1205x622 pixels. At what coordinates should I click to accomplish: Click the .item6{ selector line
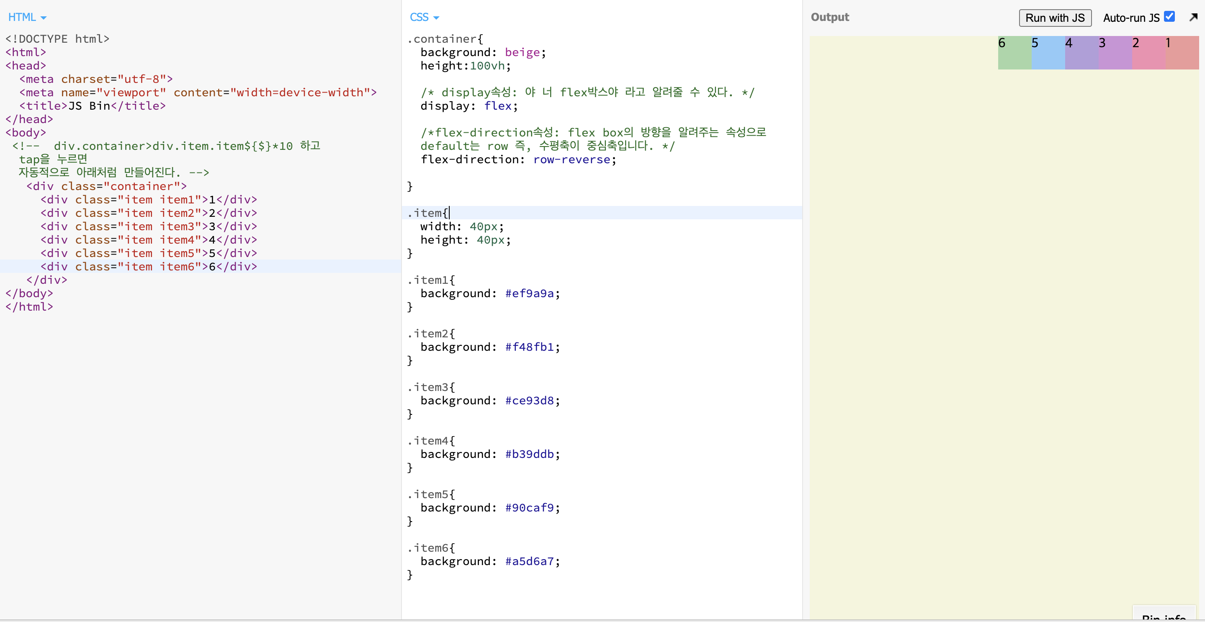click(431, 547)
